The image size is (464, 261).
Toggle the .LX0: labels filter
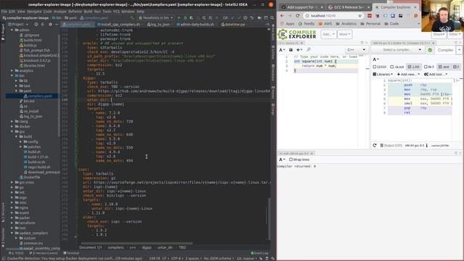point(414,67)
